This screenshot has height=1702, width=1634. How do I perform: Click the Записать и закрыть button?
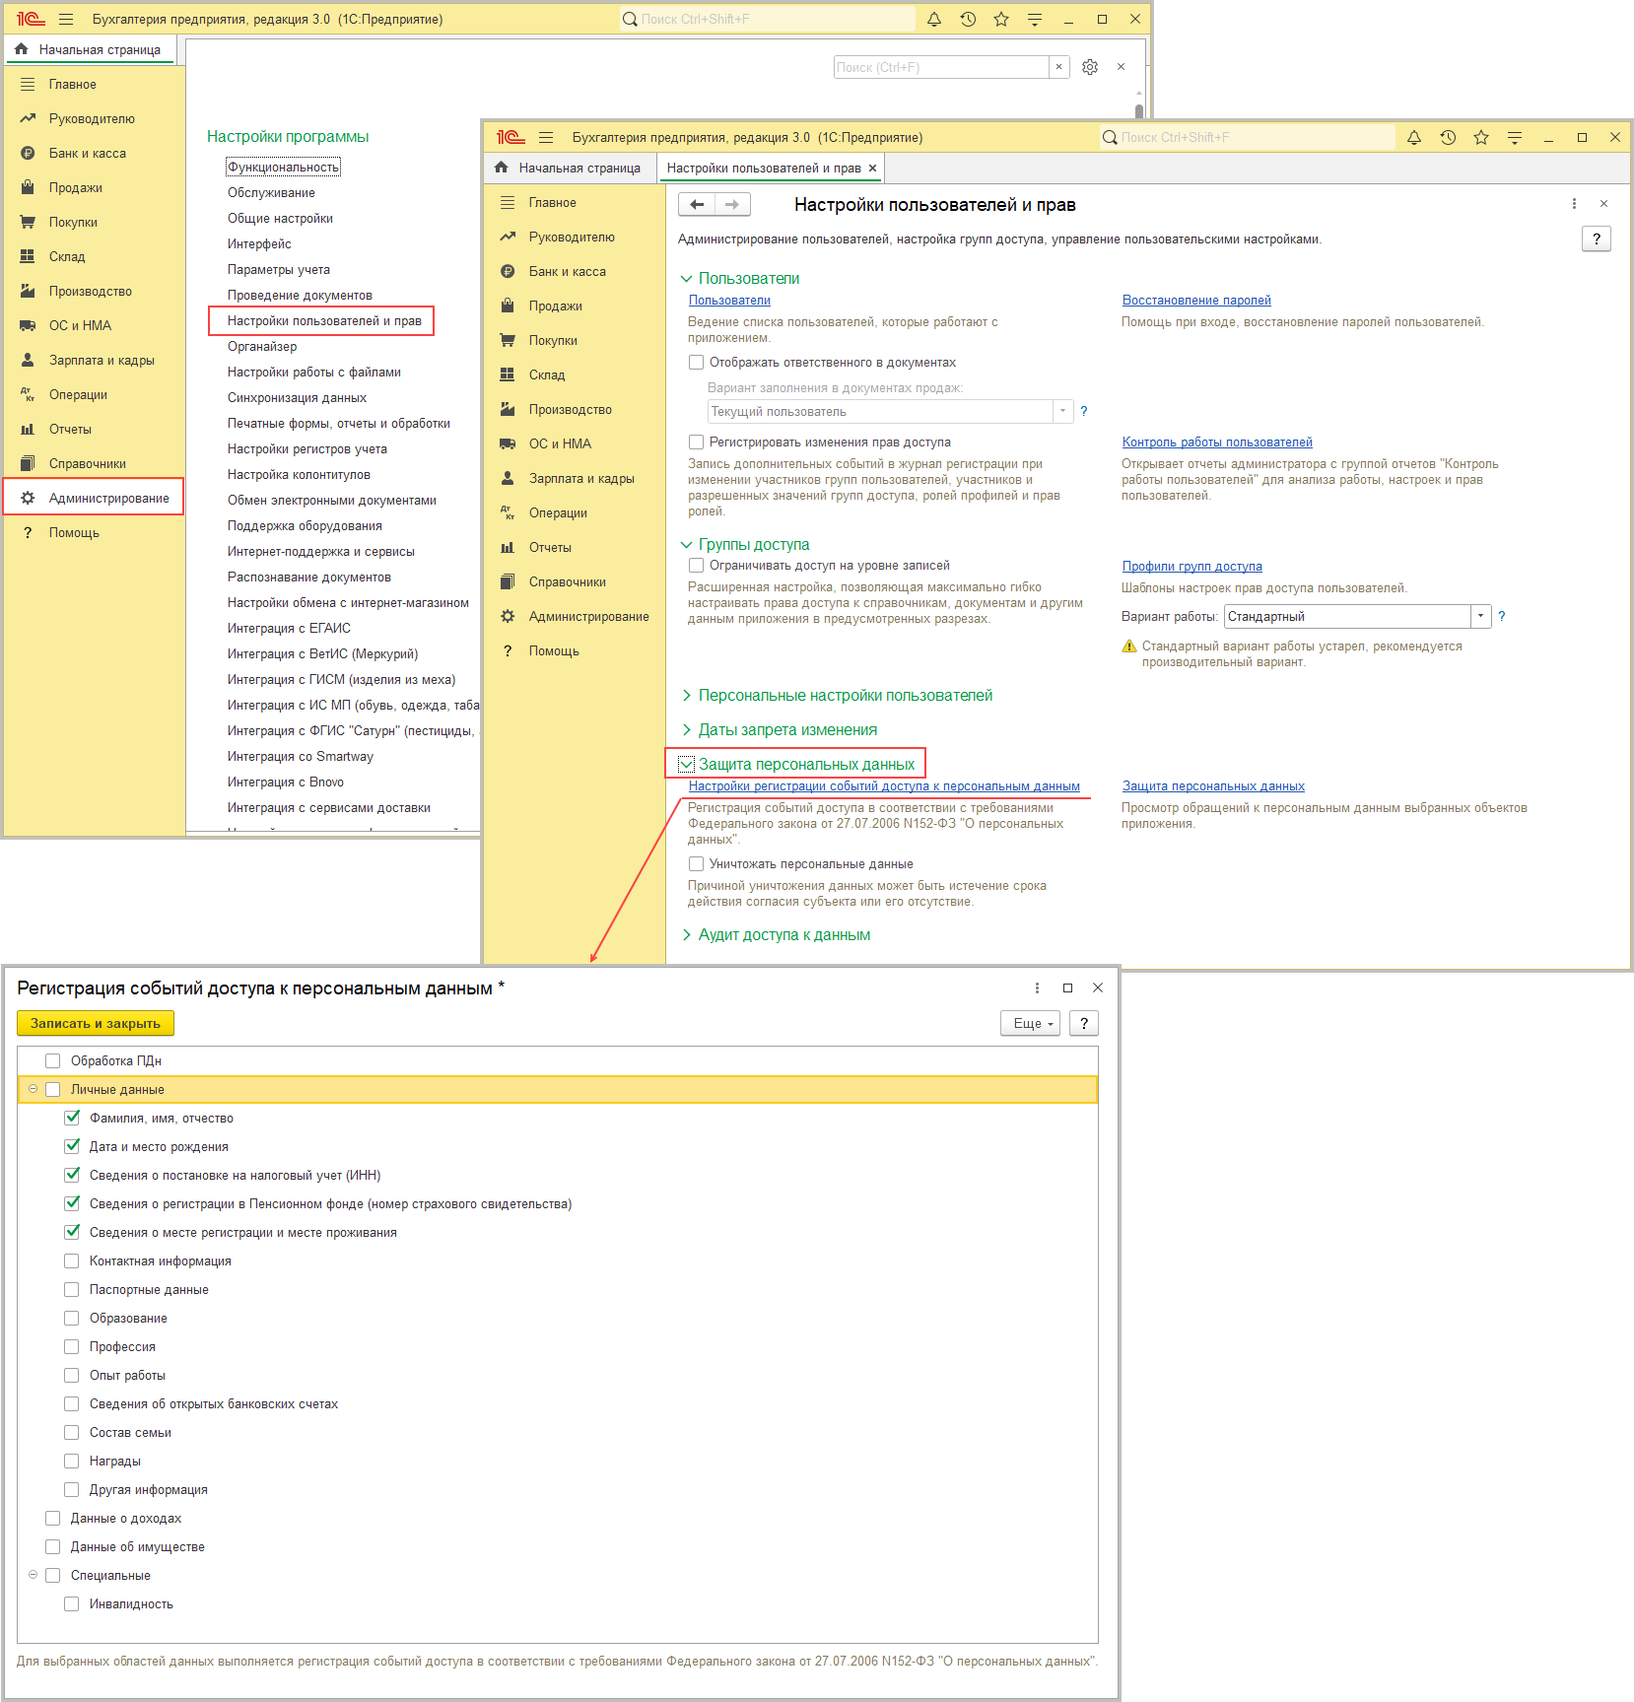tap(96, 1023)
